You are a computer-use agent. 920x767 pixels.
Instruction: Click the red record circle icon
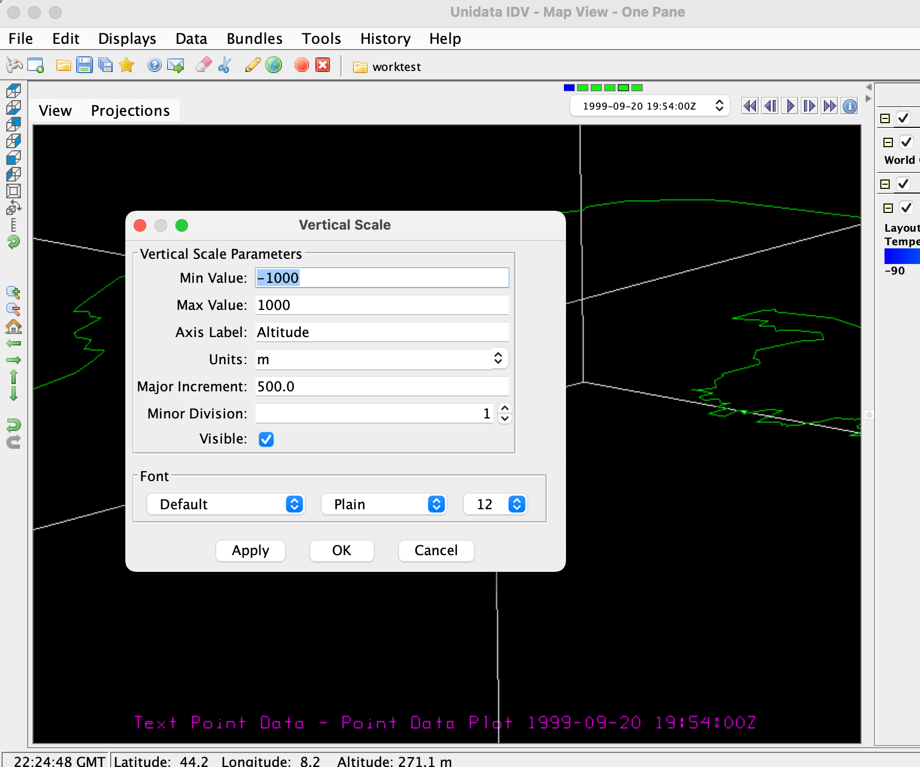(x=301, y=65)
